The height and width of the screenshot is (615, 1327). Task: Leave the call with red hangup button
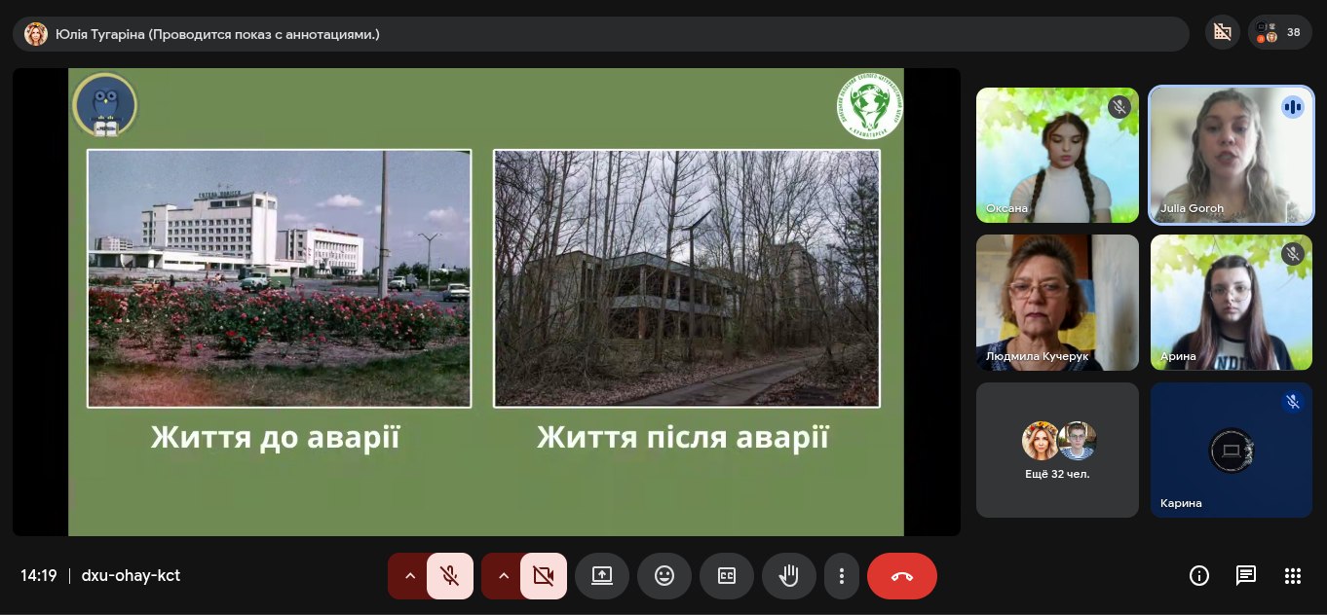(x=902, y=576)
